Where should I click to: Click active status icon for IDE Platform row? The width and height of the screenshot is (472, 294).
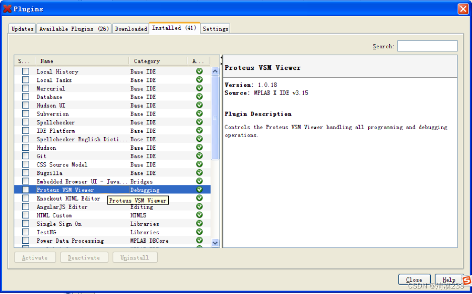pos(199,130)
